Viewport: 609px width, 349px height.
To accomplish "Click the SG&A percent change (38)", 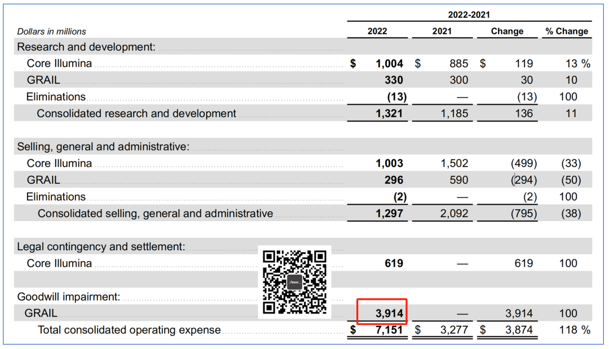I will click(x=571, y=214).
